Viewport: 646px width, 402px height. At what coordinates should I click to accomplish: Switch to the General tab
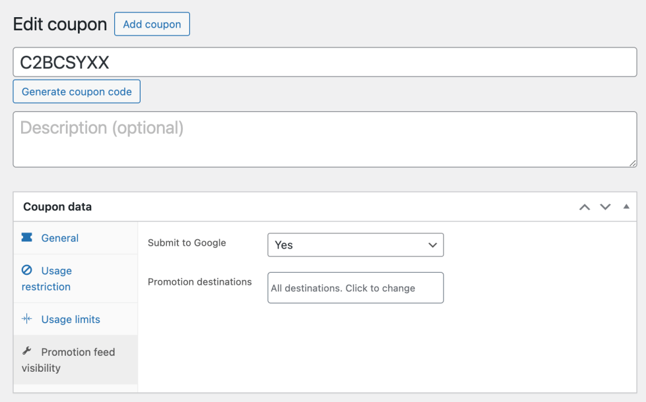[59, 238]
